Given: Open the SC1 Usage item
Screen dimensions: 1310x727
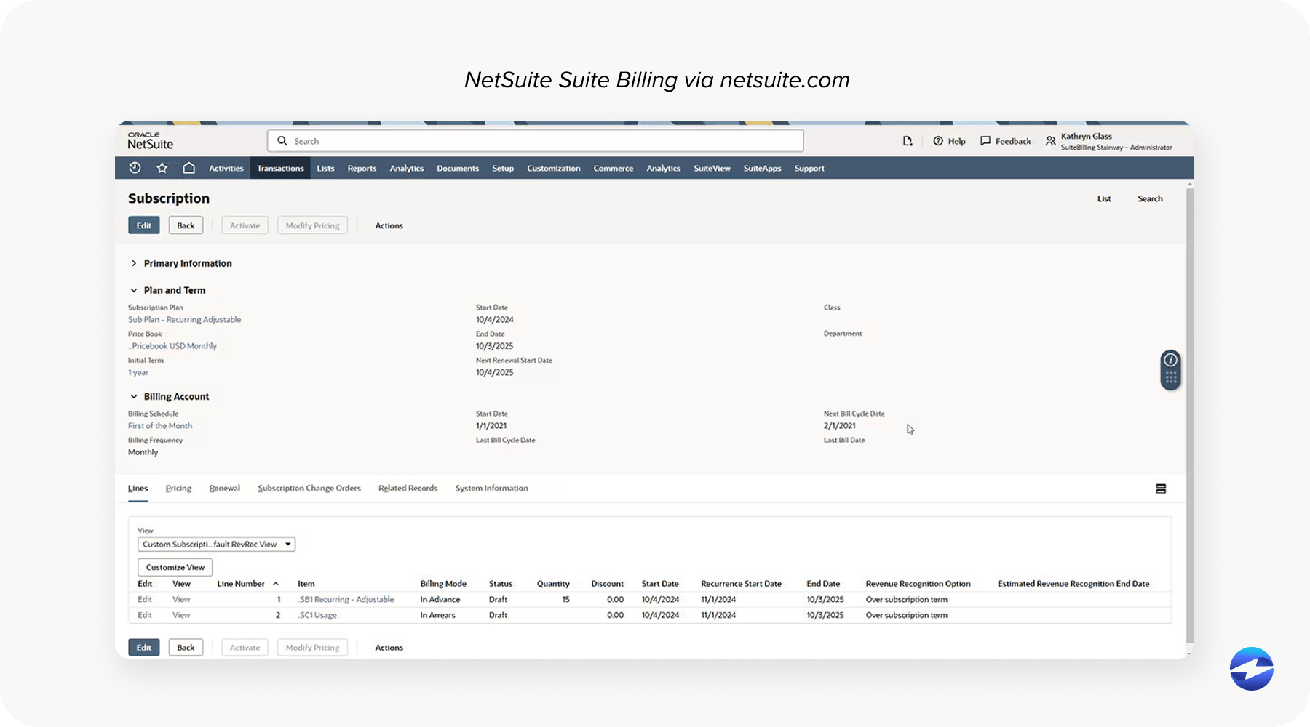Looking at the screenshot, I should [x=317, y=615].
